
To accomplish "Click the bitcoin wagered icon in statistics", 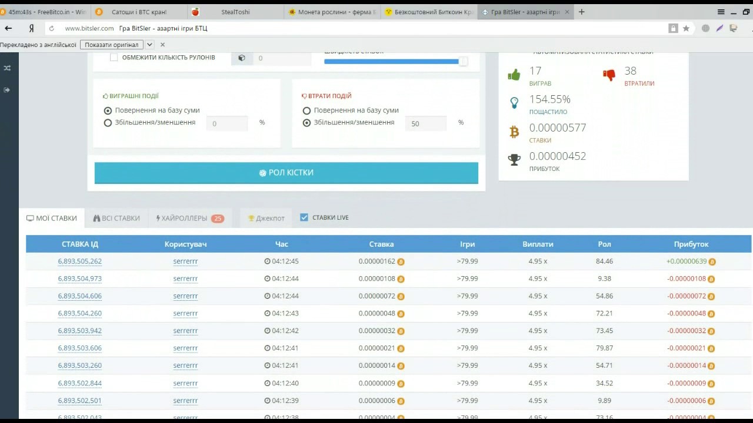I will tap(514, 132).
